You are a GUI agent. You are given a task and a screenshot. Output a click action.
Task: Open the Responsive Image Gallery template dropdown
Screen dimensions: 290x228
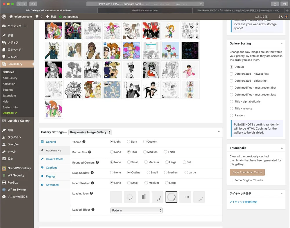[90, 132]
